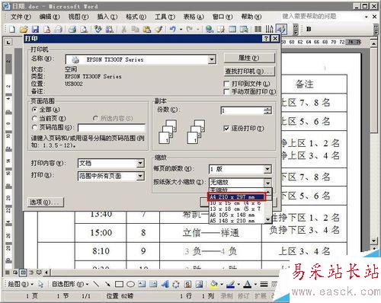Viewport: 381px width, 303px height.
Task: Open the 每页的版数 dropdown showing 1 版
Action: tap(267, 169)
